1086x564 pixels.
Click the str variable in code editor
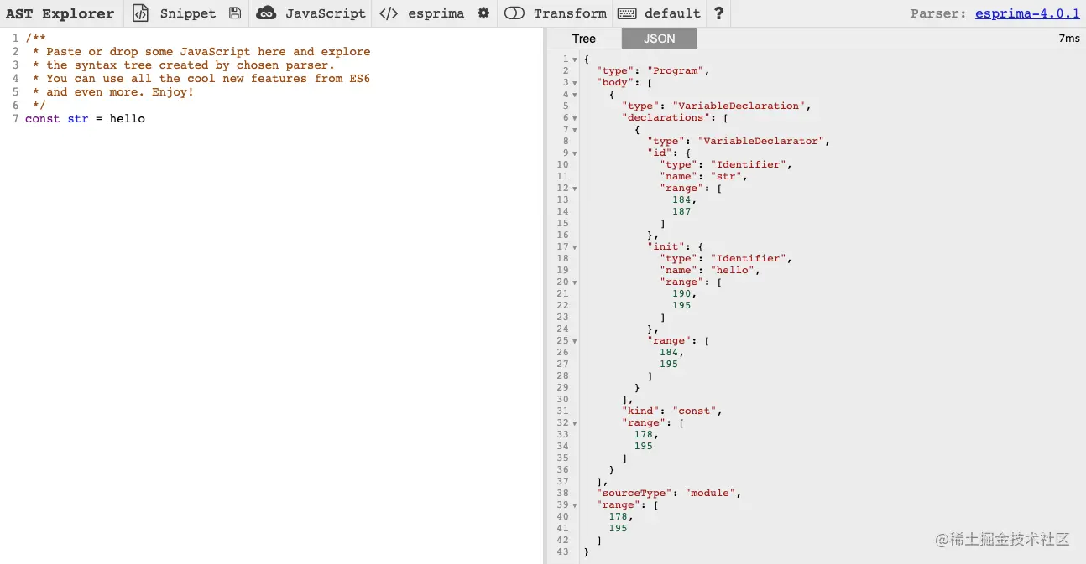point(78,119)
